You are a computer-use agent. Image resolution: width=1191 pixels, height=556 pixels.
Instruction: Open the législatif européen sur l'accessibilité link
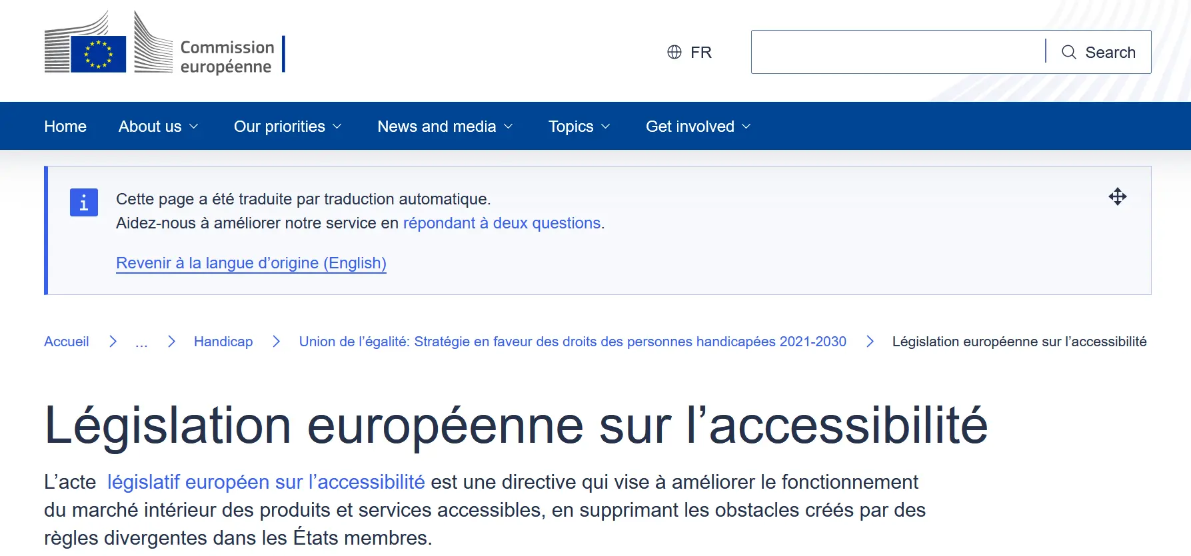click(266, 481)
